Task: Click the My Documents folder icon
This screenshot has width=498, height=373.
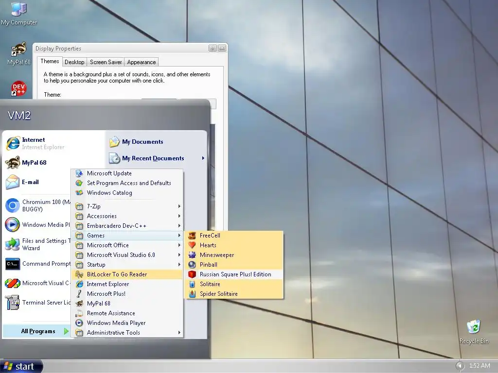Action: pyautogui.click(x=114, y=142)
